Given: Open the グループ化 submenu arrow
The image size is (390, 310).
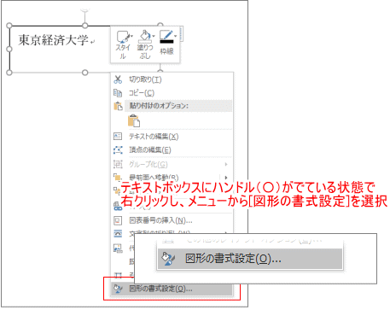Looking at the screenshot, I should point(226,164).
